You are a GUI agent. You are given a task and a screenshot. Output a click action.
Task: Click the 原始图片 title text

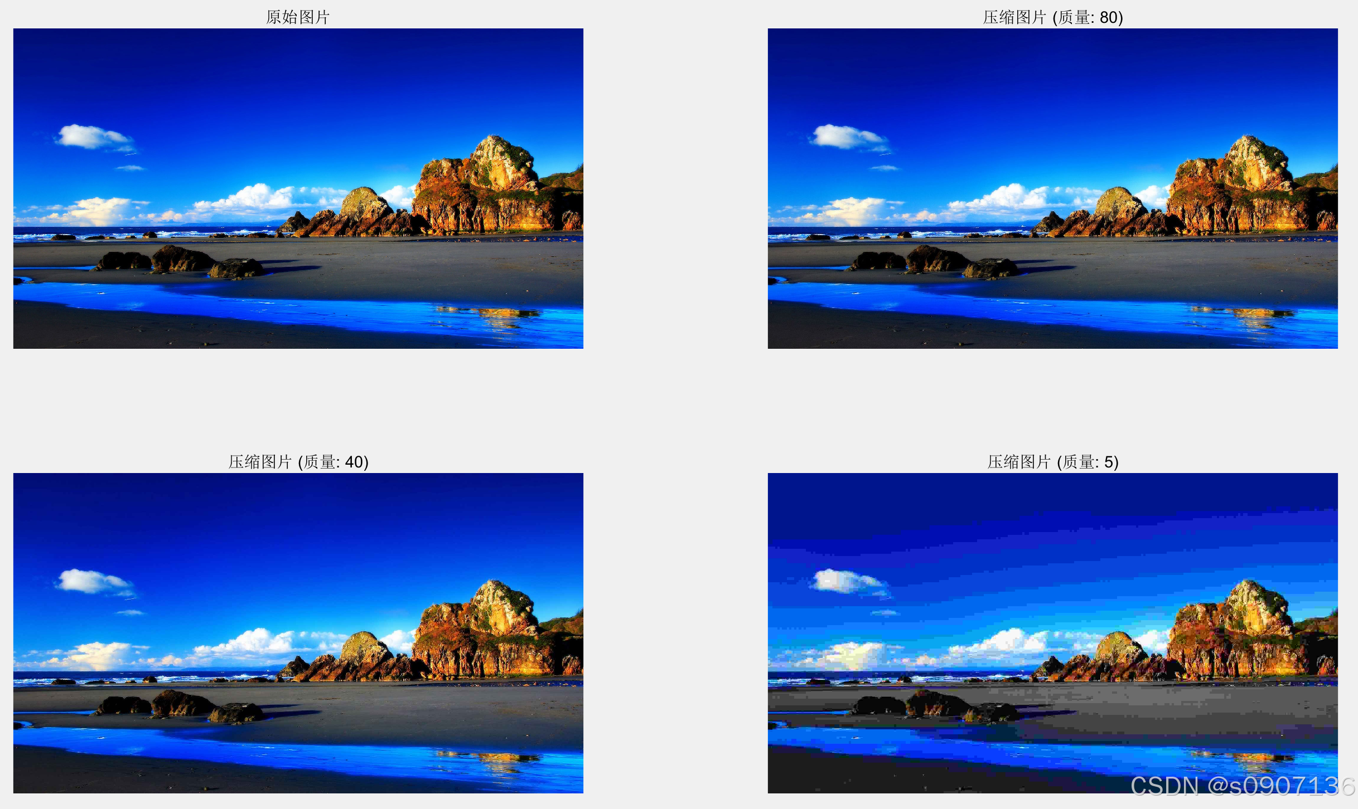[x=298, y=17]
